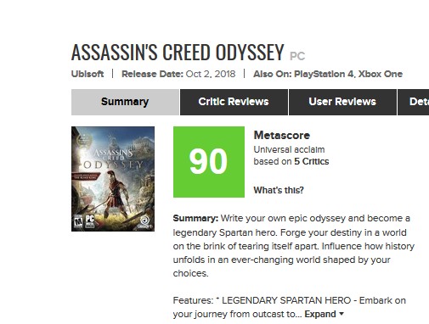Expand the features description text
This screenshot has width=429, height=324.
(x=320, y=314)
